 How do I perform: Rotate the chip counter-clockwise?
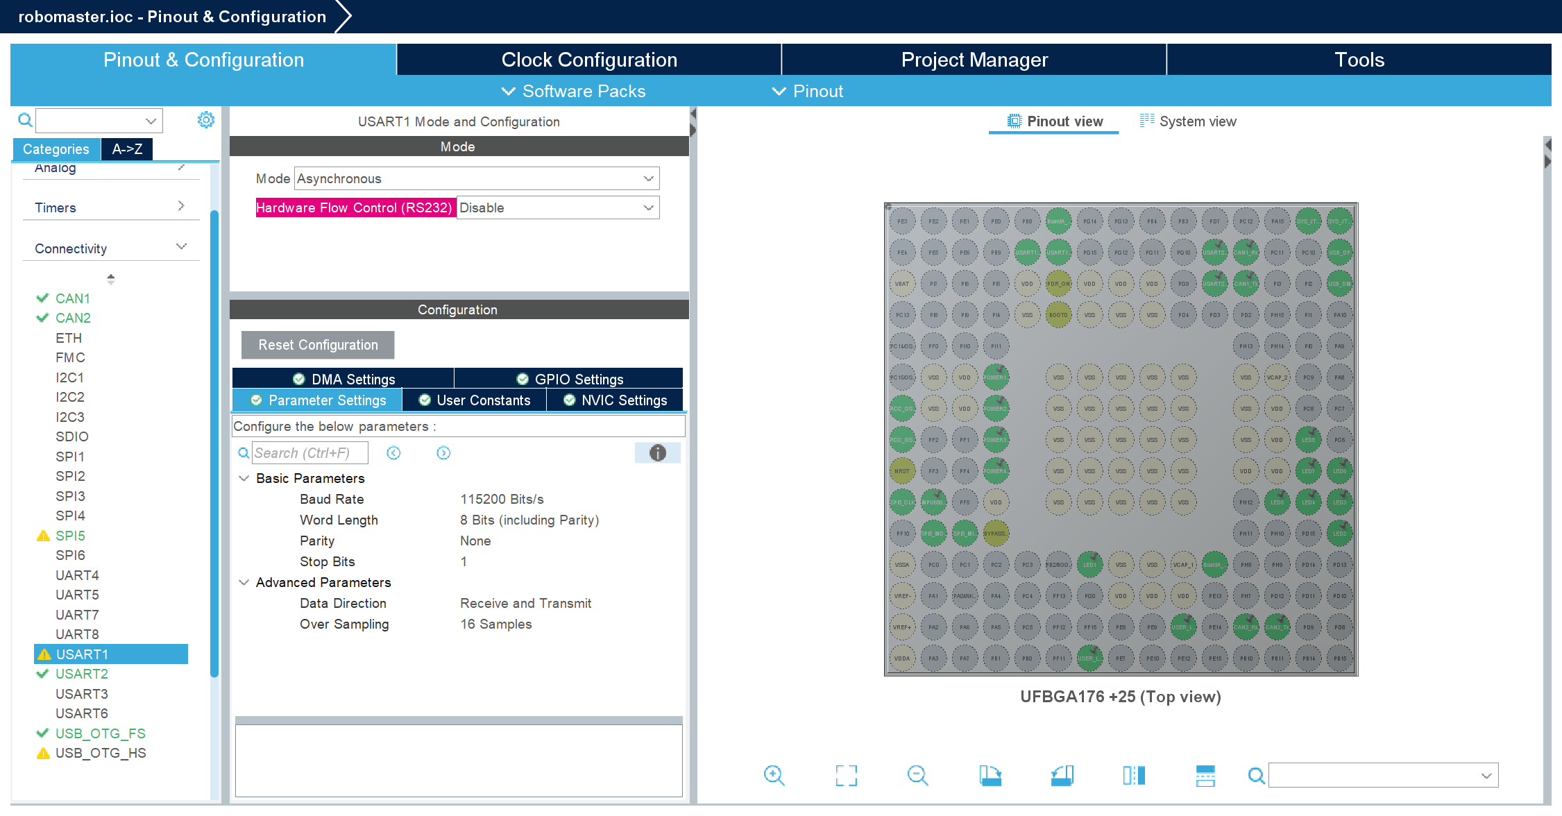[x=1062, y=775]
